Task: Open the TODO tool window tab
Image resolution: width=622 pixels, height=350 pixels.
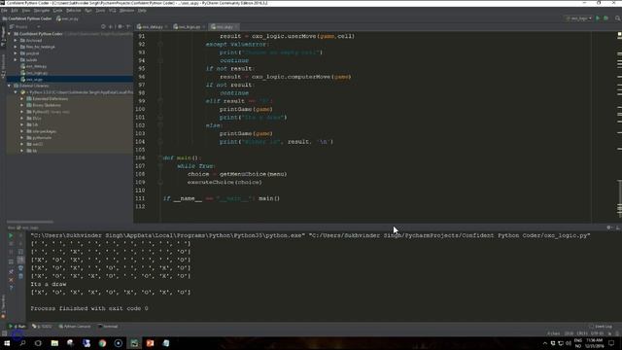Action: click(x=42, y=327)
